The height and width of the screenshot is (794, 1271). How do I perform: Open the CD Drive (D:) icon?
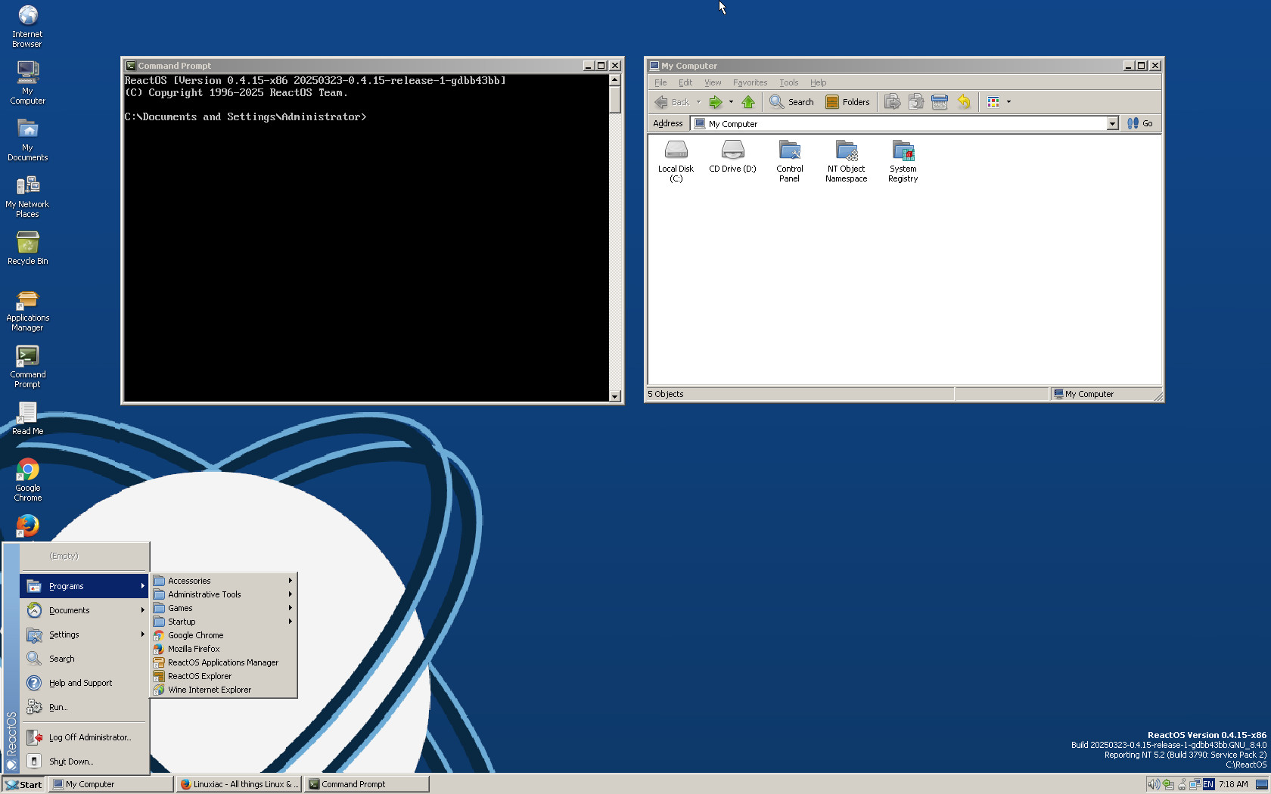[x=732, y=150]
